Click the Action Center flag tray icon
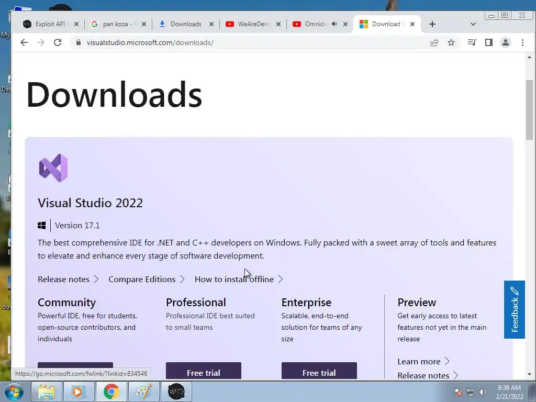 [x=458, y=392]
